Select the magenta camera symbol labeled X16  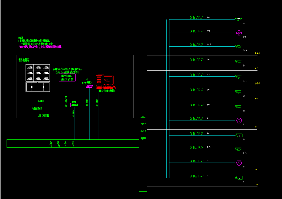click(239, 33)
